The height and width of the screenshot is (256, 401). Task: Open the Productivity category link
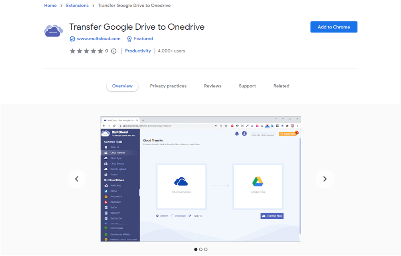(138, 51)
